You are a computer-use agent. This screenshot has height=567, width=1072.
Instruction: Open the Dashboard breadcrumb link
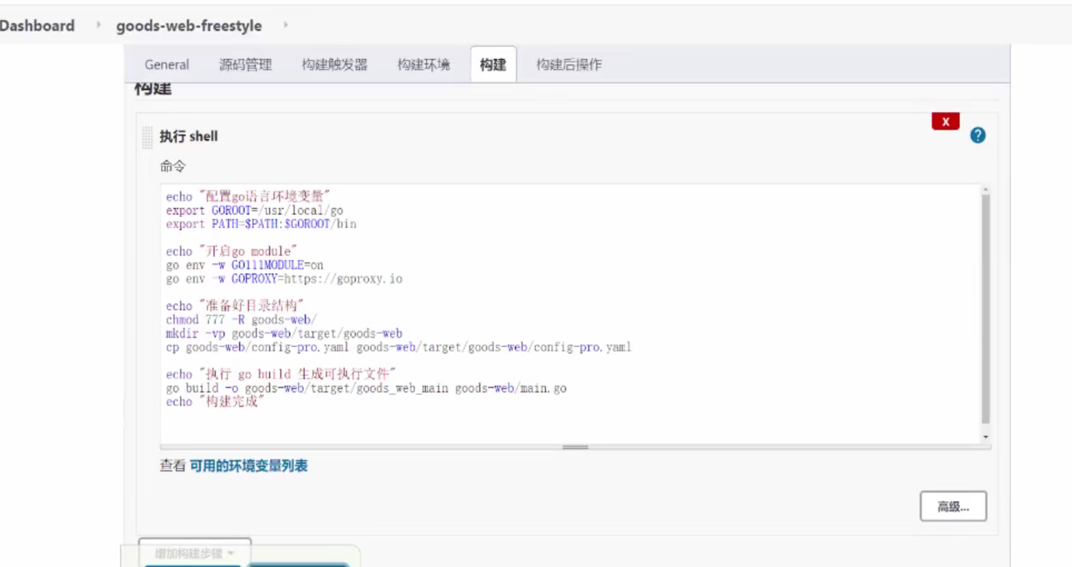[x=37, y=26]
